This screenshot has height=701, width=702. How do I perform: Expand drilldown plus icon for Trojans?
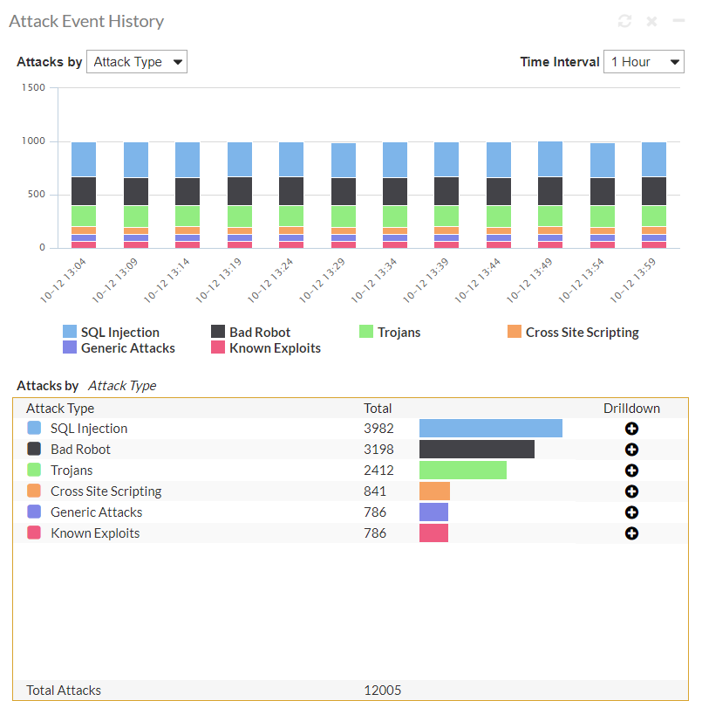click(631, 471)
